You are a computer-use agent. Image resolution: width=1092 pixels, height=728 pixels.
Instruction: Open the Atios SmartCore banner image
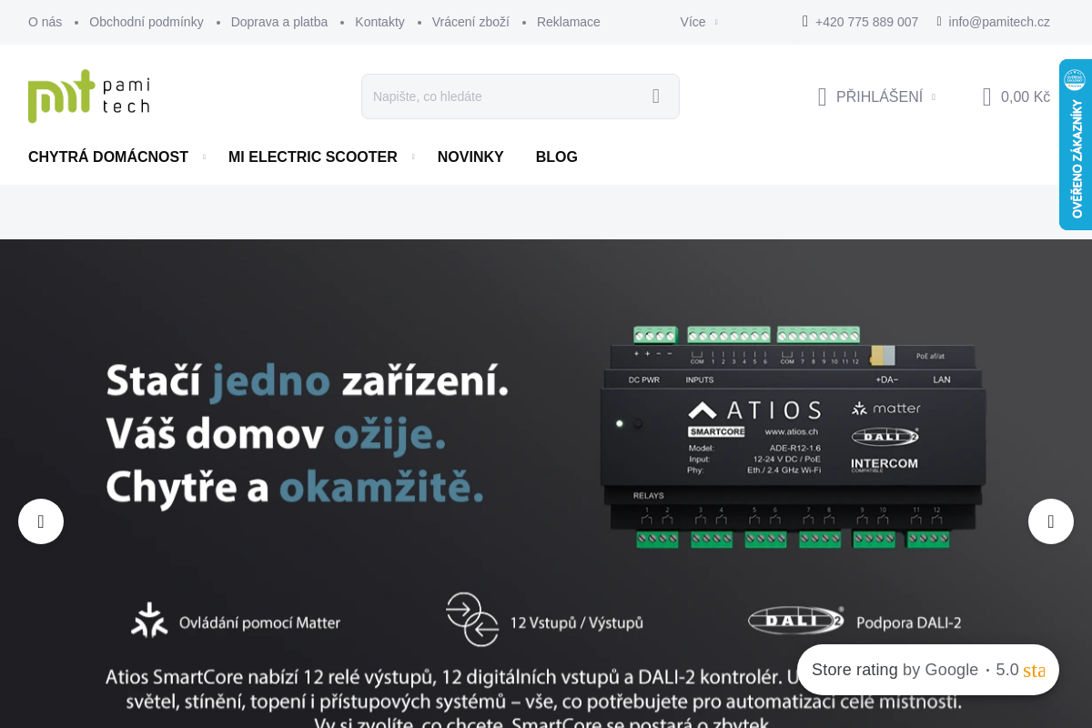coord(546,483)
